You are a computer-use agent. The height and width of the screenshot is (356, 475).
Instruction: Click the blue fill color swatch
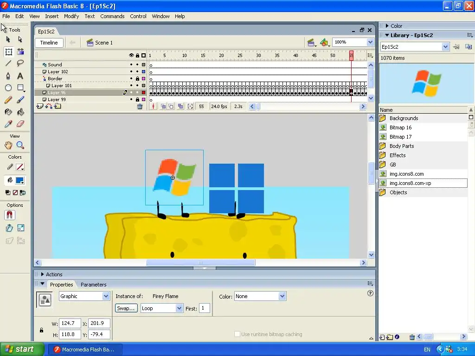(20, 180)
